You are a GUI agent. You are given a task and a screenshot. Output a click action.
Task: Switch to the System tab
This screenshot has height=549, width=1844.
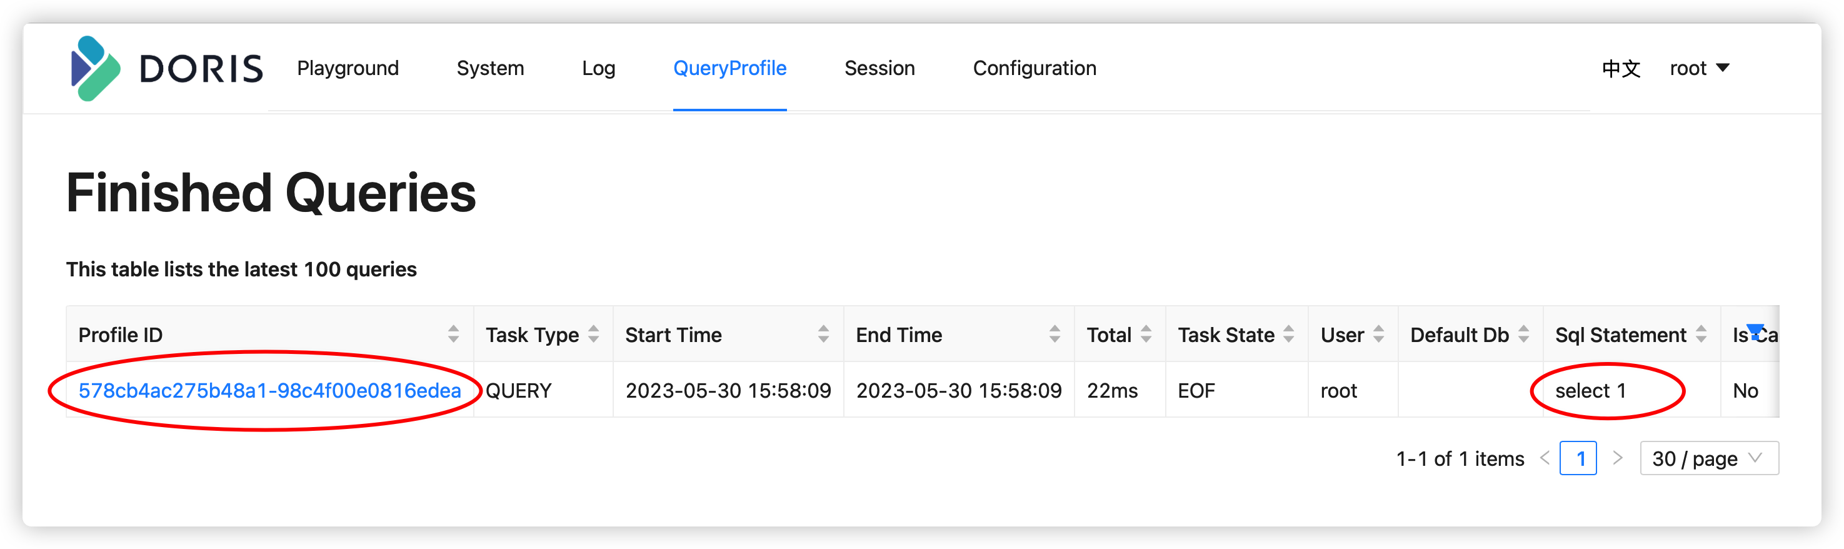pos(490,69)
